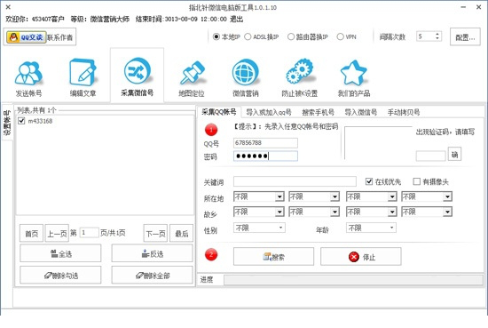Switch to the 手动拷贝号 tab
This screenshot has width=488, height=328.
click(404, 112)
